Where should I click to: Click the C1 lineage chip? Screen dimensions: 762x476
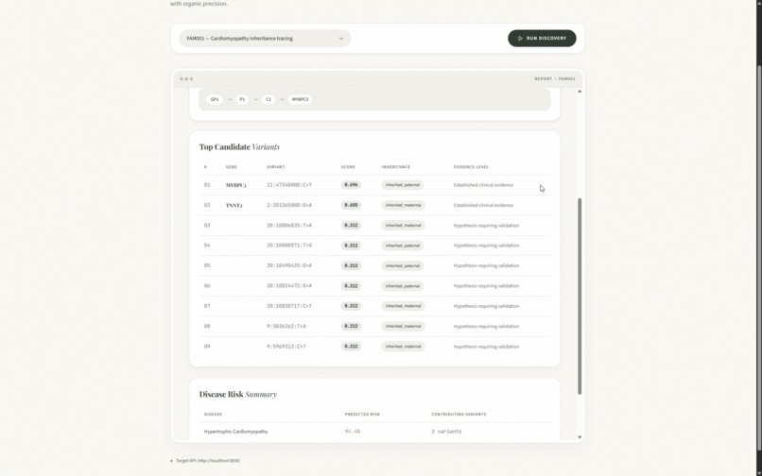coord(268,99)
